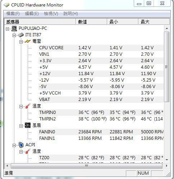Select the +5V VCCH row
The width and height of the screenshot is (174, 179).
pos(101,93)
